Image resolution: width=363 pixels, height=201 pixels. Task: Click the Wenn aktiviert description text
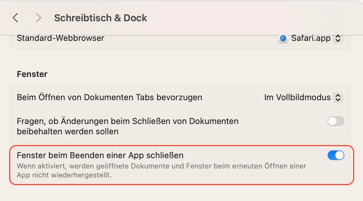(161, 166)
